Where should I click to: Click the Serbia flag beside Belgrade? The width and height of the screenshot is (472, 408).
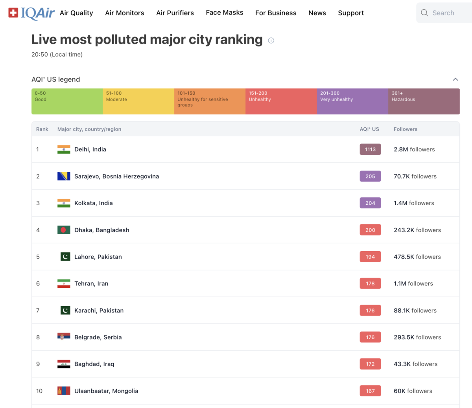(x=64, y=337)
